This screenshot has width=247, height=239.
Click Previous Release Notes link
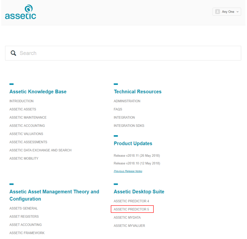coord(128,171)
